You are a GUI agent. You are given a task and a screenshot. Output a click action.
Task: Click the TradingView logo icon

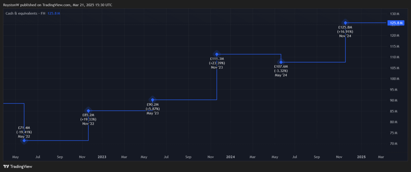pyautogui.click(x=6, y=167)
